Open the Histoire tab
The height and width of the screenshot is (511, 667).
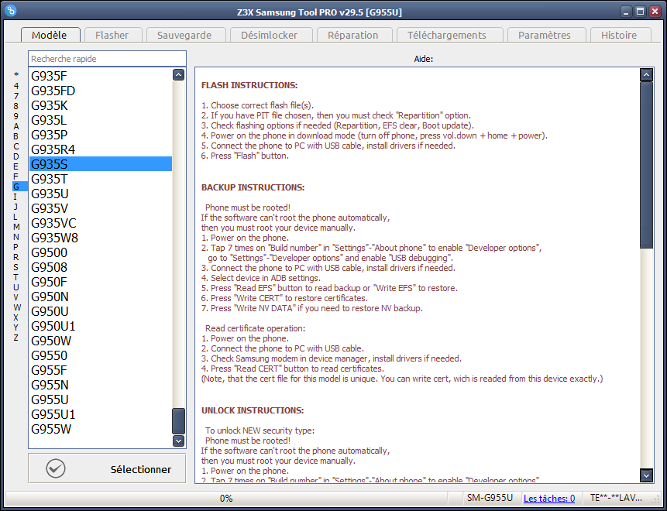coord(619,35)
